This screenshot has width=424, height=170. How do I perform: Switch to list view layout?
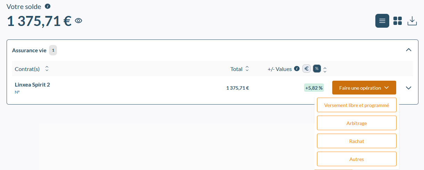[x=382, y=21]
